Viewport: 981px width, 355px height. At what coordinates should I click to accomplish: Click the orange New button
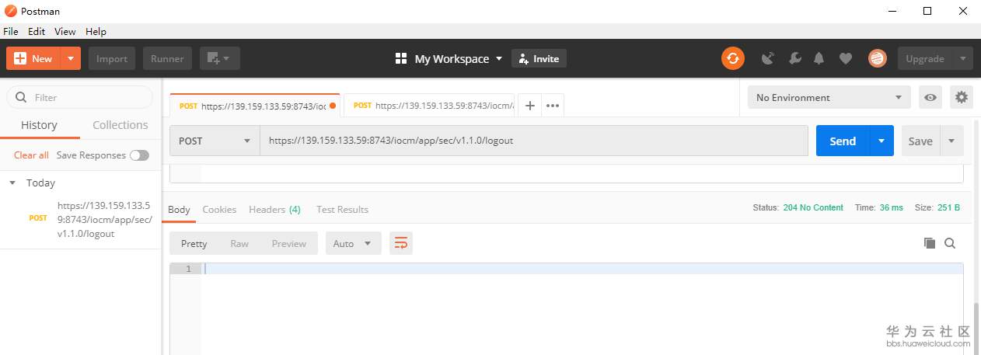click(33, 58)
